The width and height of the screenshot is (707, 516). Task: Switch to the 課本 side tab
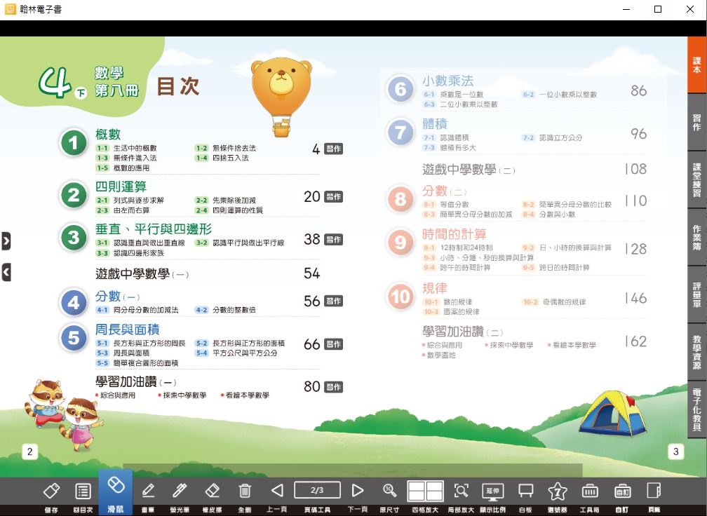tap(697, 65)
